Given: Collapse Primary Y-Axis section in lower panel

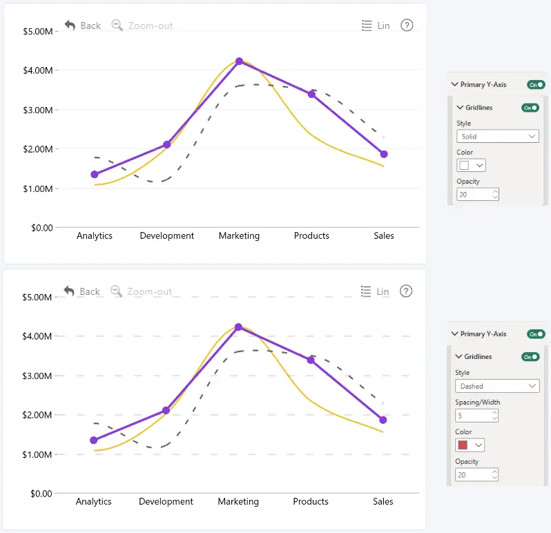Looking at the screenshot, I should coord(455,333).
